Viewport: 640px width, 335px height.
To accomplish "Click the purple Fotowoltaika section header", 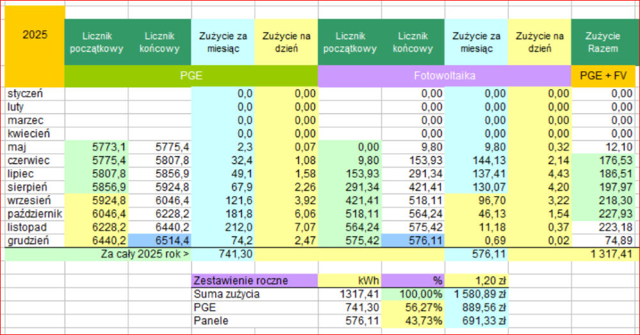I will point(444,76).
